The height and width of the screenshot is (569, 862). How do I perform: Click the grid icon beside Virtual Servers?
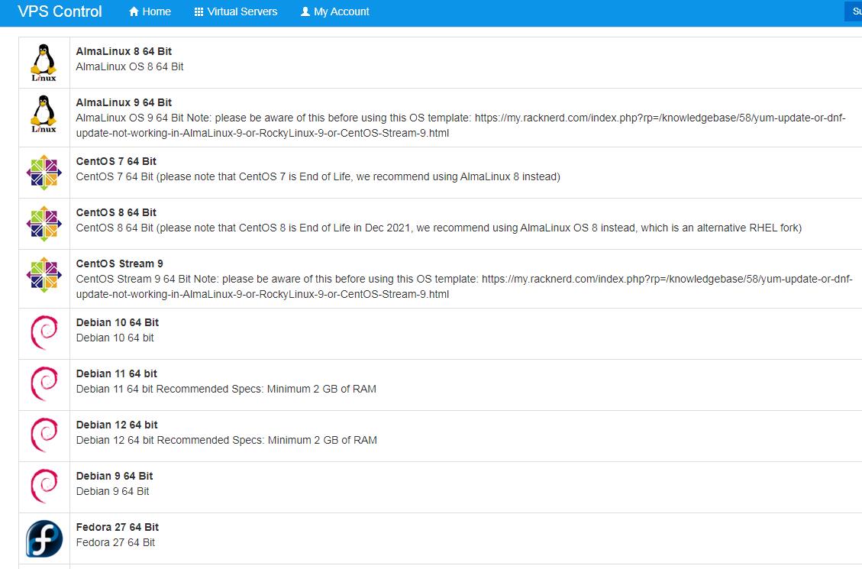tap(199, 11)
